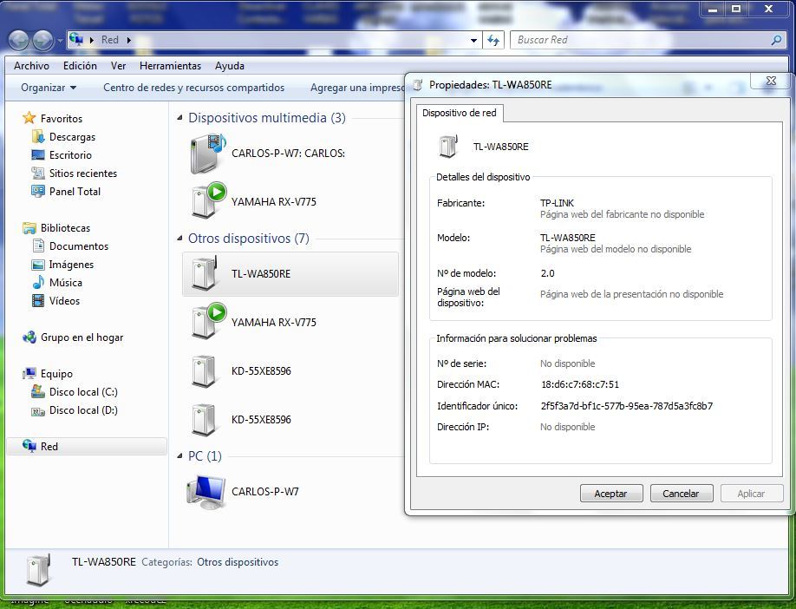796x609 pixels.
Task: Click the Aceptar button in properties dialog
Action: 610,494
